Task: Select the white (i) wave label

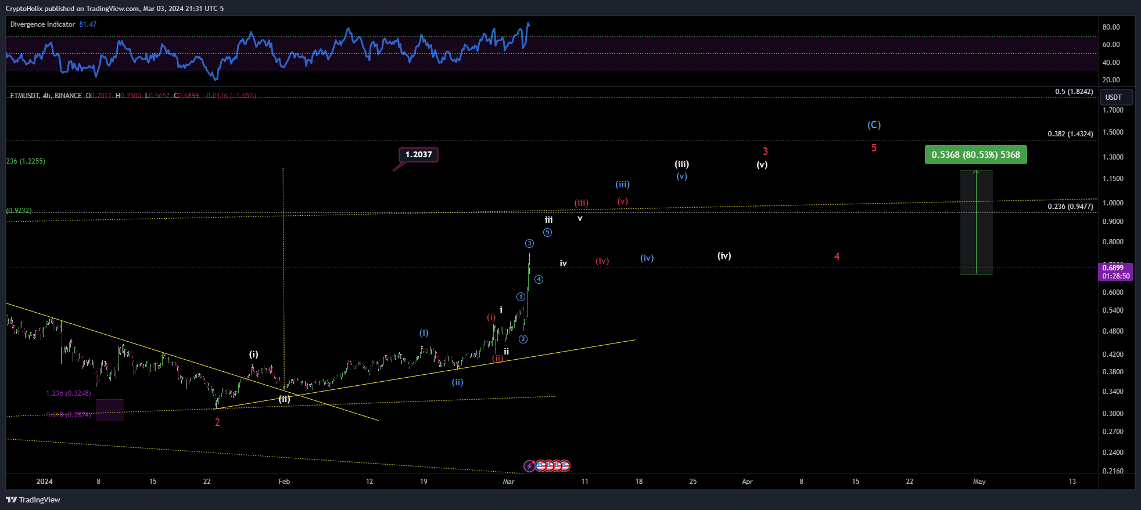Action: click(x=254, y=355)
